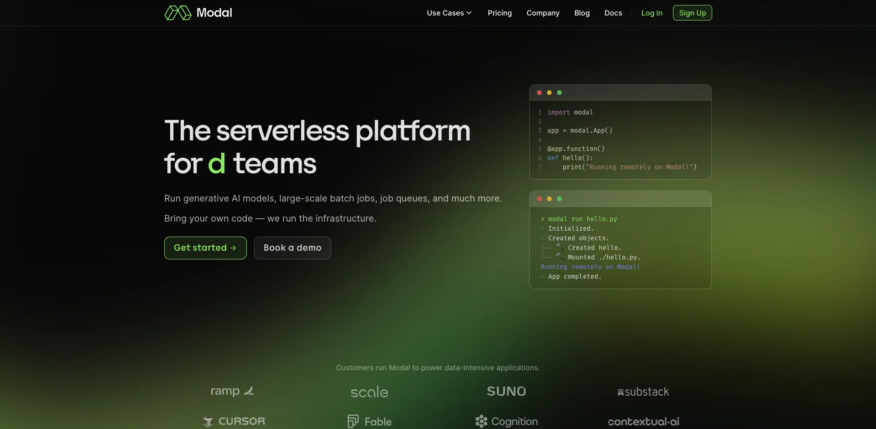
Task: Click green dot in code editor window
Action: click(559, 93)
